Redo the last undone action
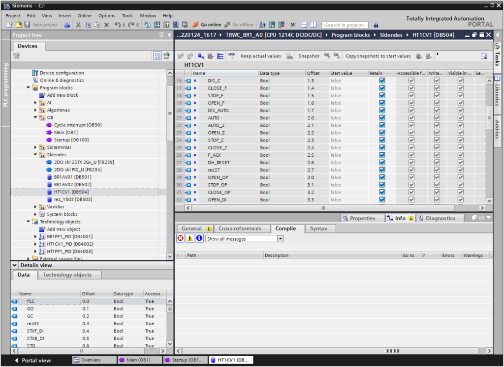 point(131,25)
